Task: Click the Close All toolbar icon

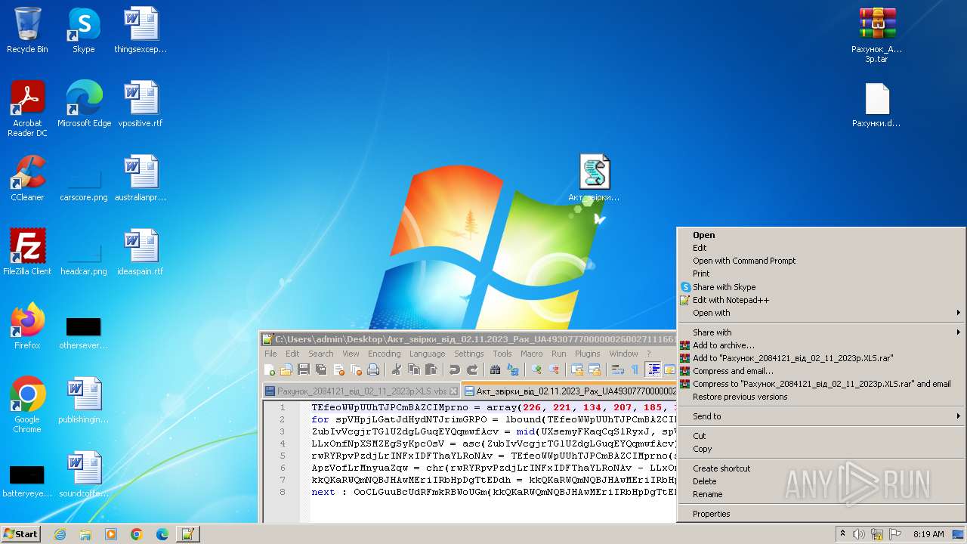Action: [356, 369]
